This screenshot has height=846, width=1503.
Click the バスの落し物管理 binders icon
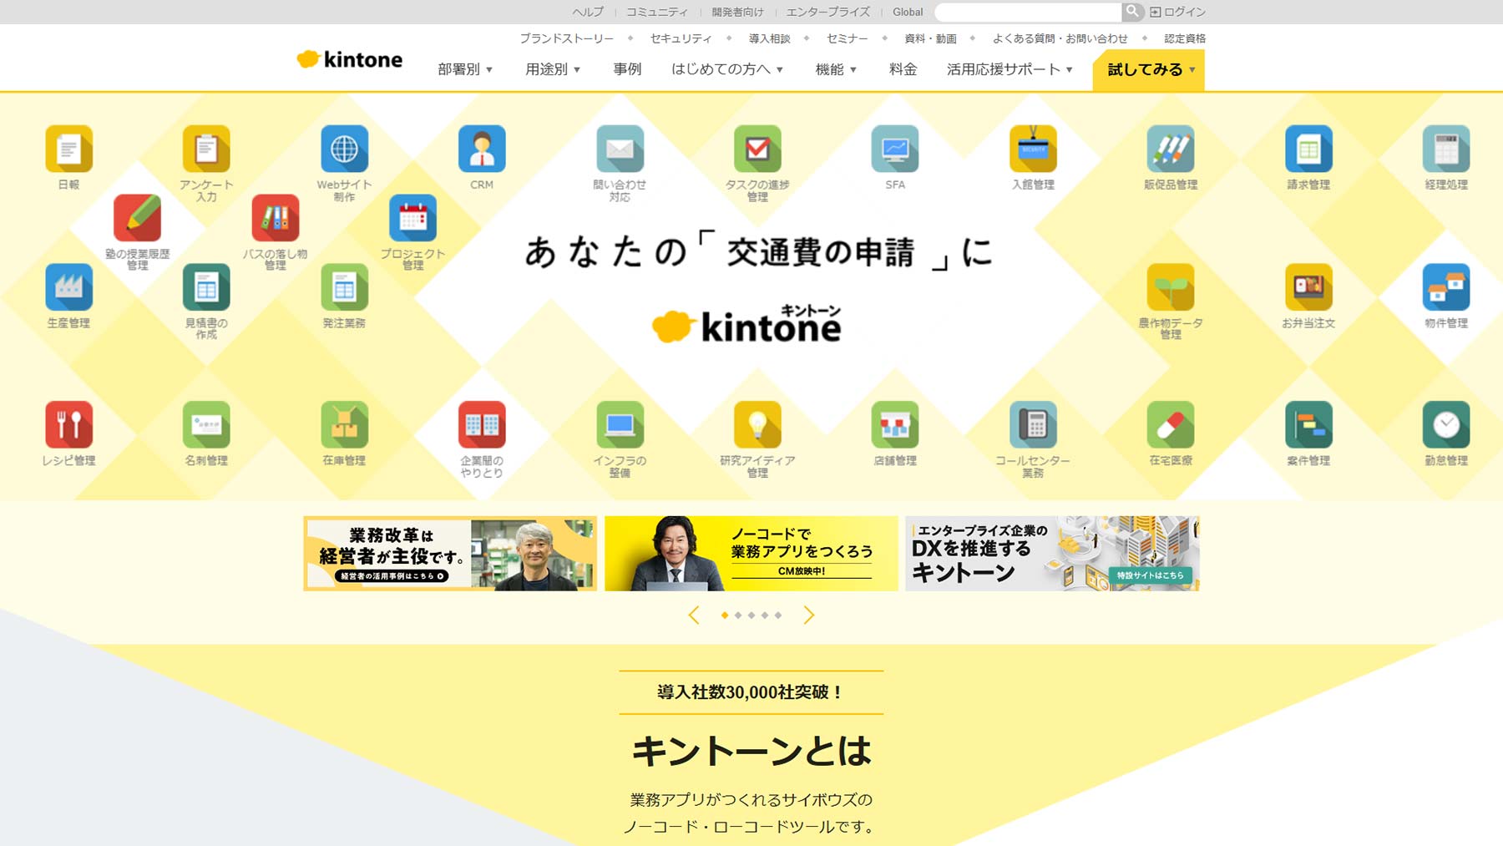(x=276, y=218)
